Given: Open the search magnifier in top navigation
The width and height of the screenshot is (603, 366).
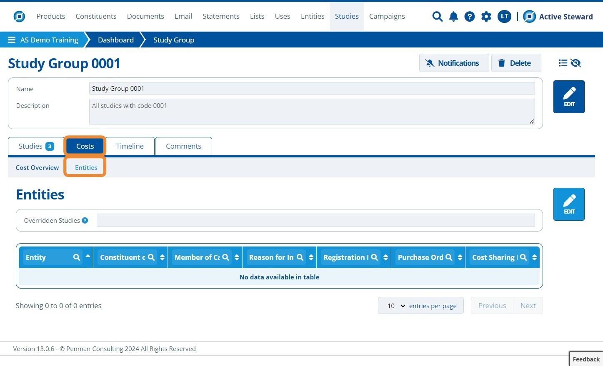Looking at the screenshot, I should [x=437, y=17].
